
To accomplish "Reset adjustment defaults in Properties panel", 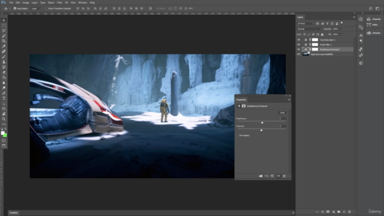I will (x=272, y=176).
